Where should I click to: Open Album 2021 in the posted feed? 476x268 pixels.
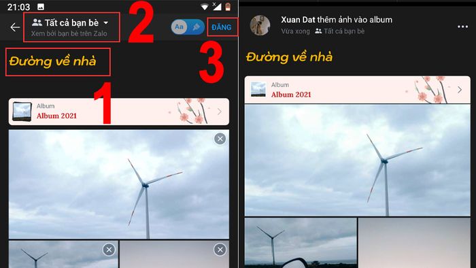coord(357,90)
